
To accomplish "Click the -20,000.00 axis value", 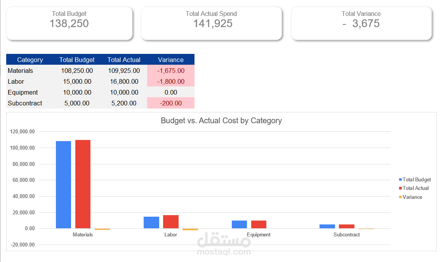I will (23, 245).
